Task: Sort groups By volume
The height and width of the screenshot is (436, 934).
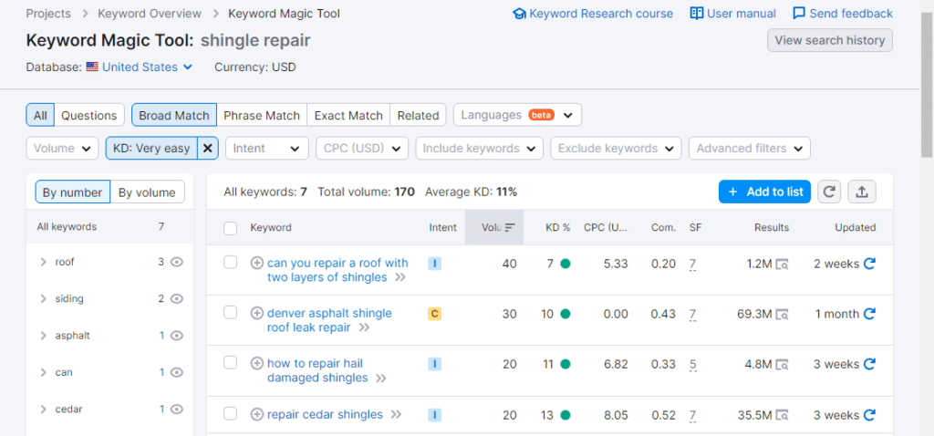Action: [x=147, y=192]
